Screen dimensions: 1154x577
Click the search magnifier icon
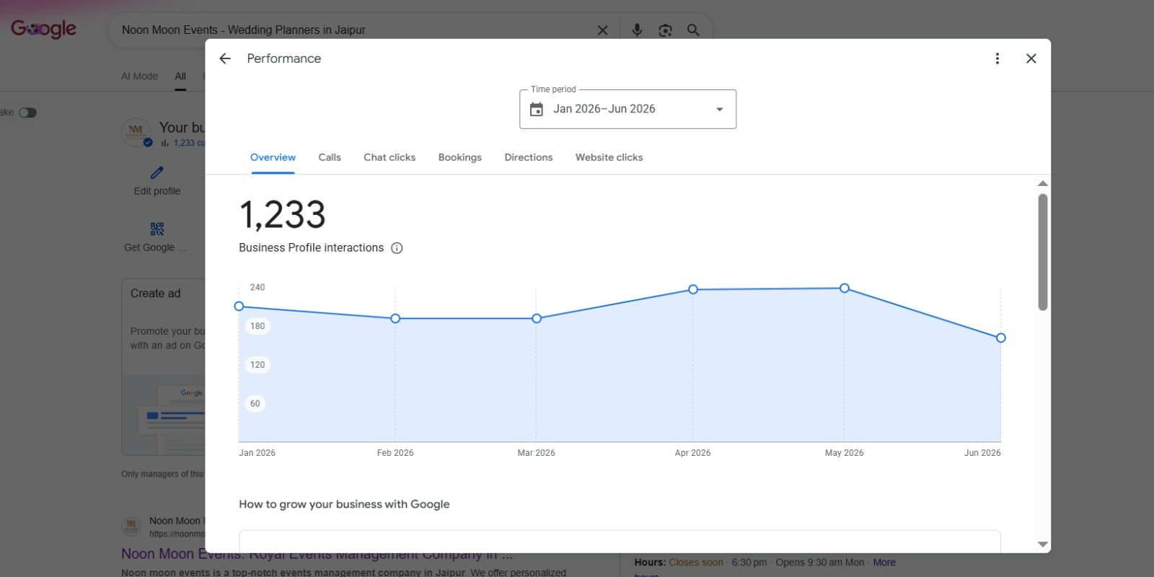(693, 30)
